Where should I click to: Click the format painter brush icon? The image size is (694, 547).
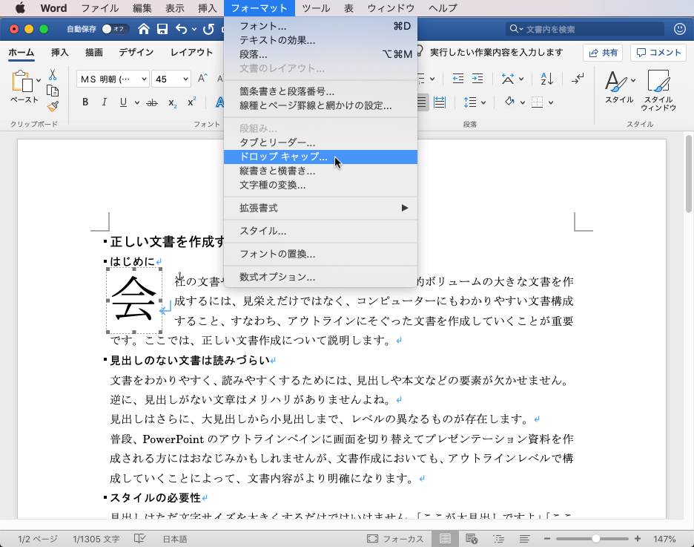click(x=53, y=106)
